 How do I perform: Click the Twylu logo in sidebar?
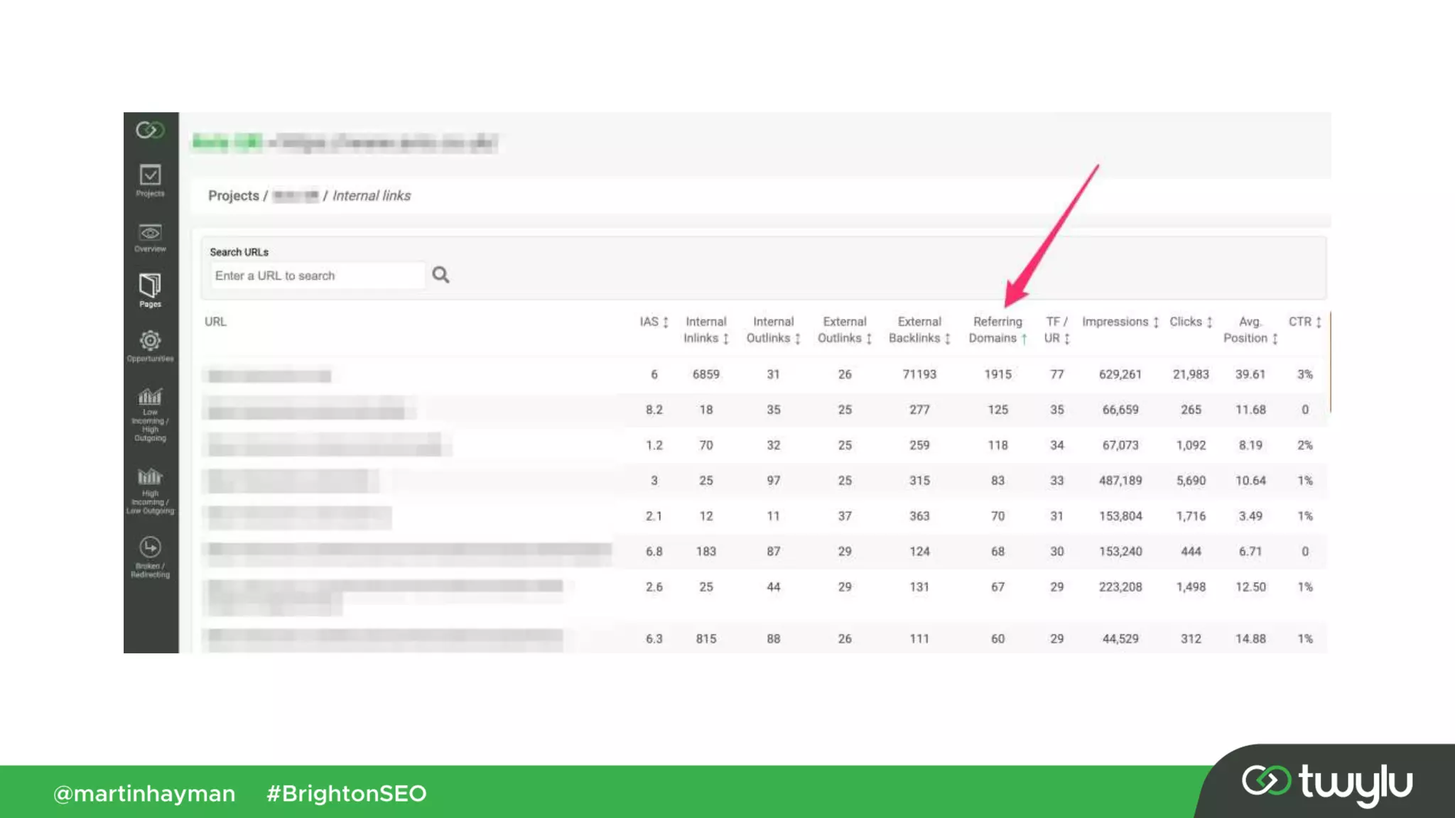(150, 130)
